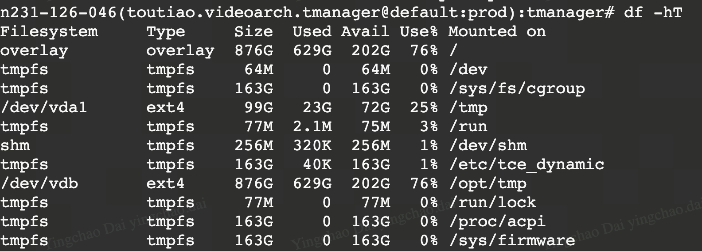Image resolution: width=702 pixels, height=251 pixels.
Task: Click the df -hT command text
Action: pos(653,12)
